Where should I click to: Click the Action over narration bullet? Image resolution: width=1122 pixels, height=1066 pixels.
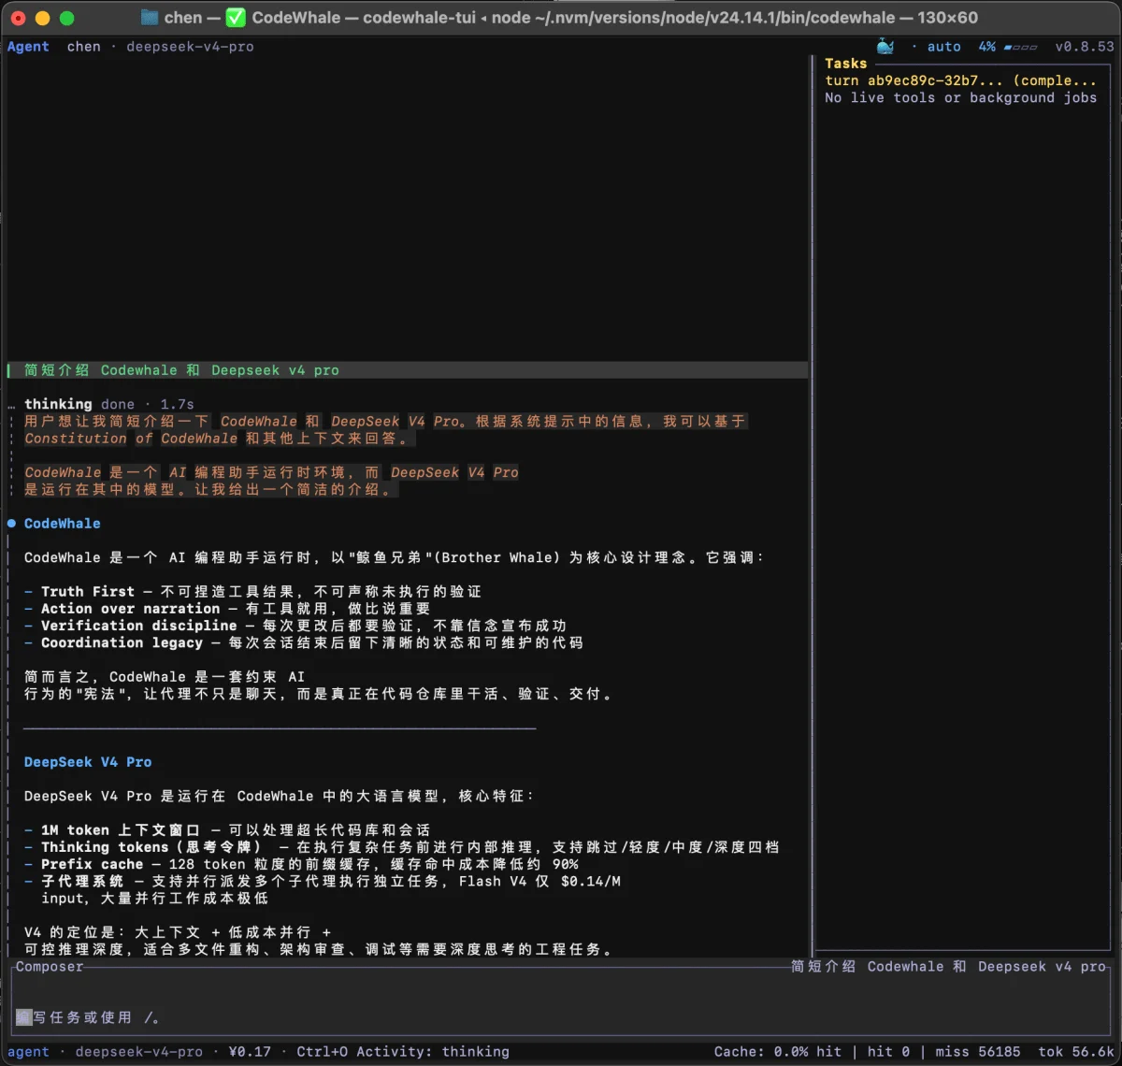point(227,609)
